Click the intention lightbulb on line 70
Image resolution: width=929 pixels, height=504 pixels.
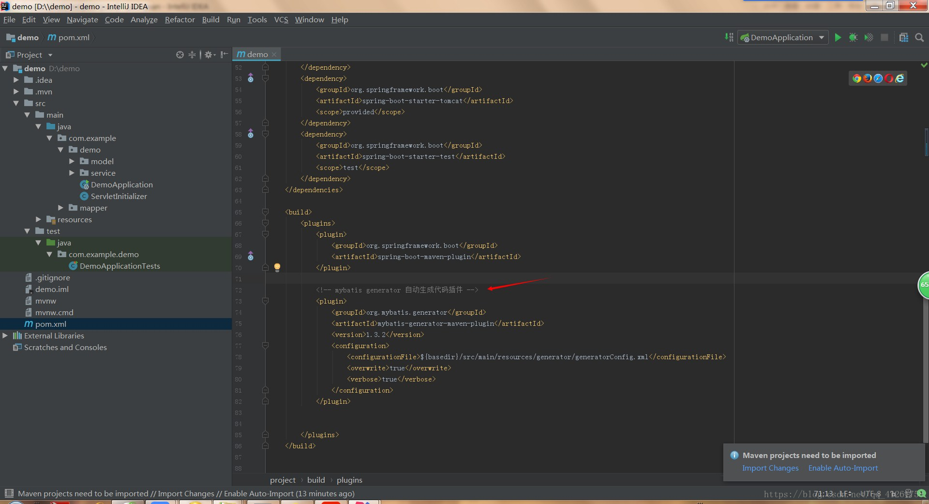pyautogui.click(x=277, y=267)
